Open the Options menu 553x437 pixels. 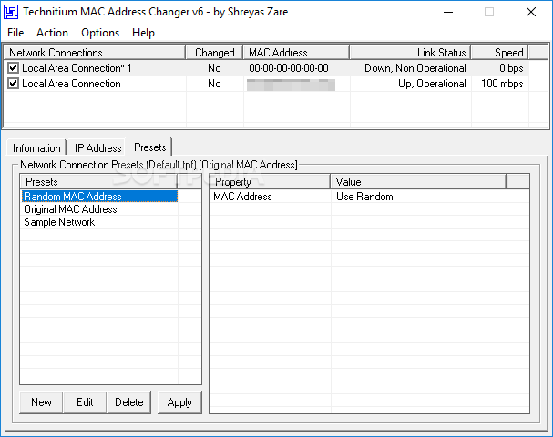click(100, 33)
